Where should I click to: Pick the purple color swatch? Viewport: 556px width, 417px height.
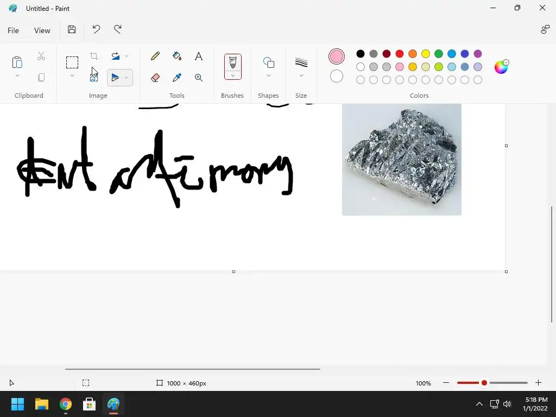(478, 54)
